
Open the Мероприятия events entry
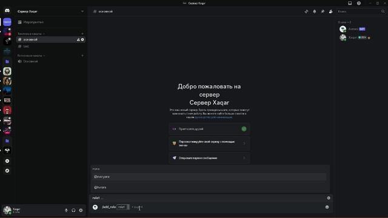tap(51, 22)
